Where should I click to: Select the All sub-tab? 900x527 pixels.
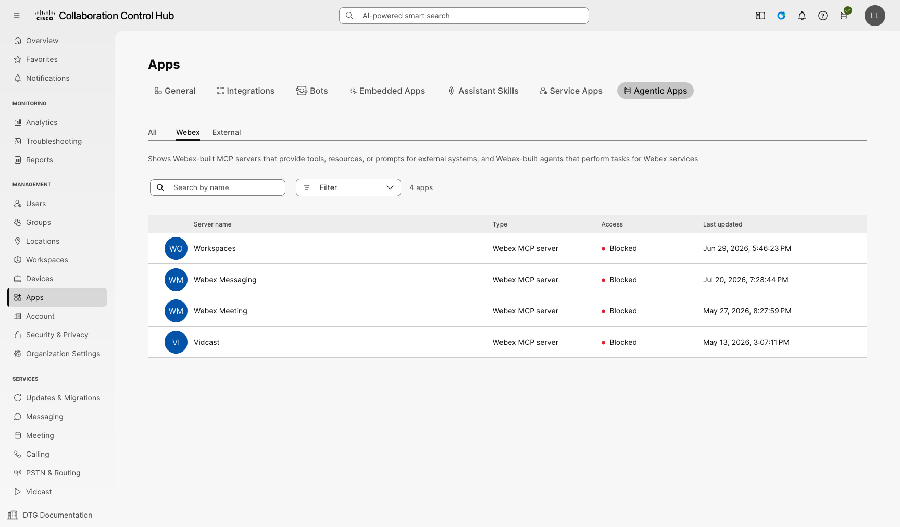[x=152, y=132]
